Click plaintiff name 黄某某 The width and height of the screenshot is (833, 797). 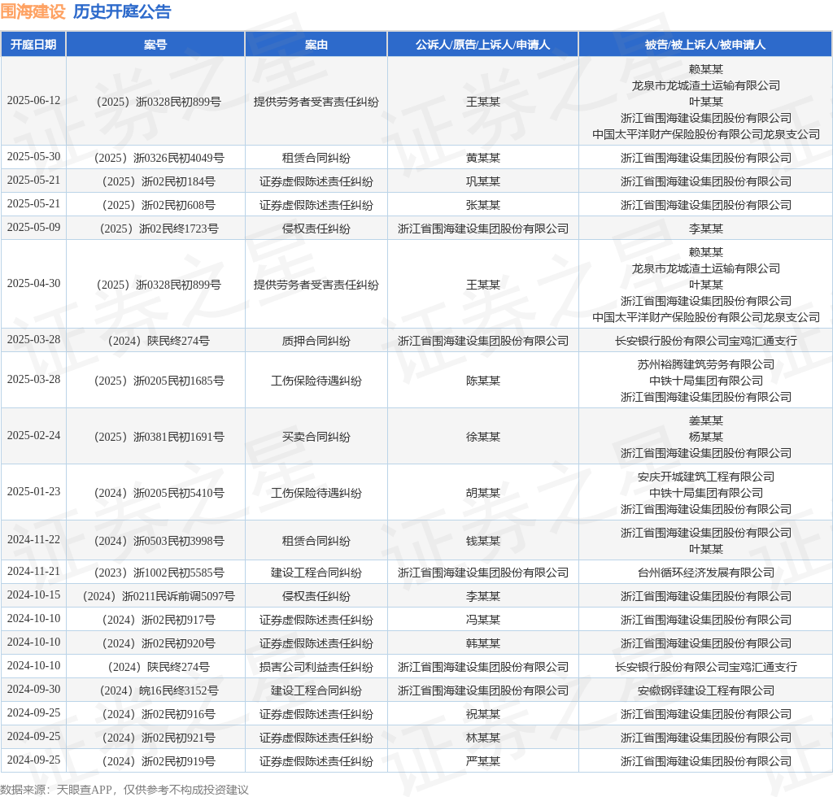(x=483, y=158)
